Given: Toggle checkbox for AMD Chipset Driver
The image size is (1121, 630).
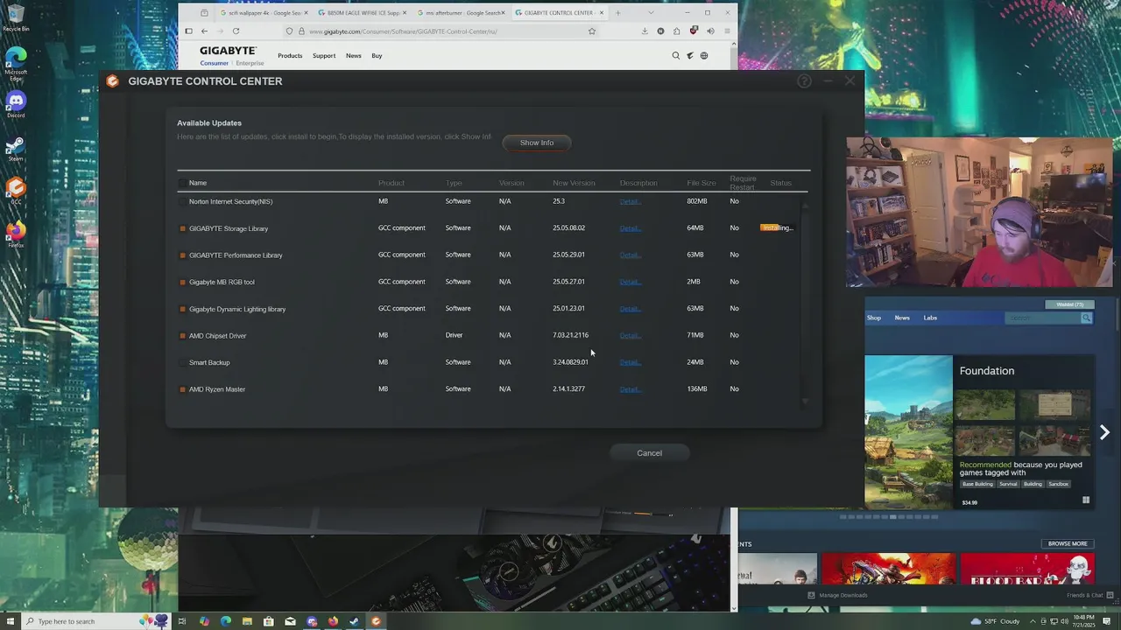Looking at the screenshot, I should click(183, 336).
